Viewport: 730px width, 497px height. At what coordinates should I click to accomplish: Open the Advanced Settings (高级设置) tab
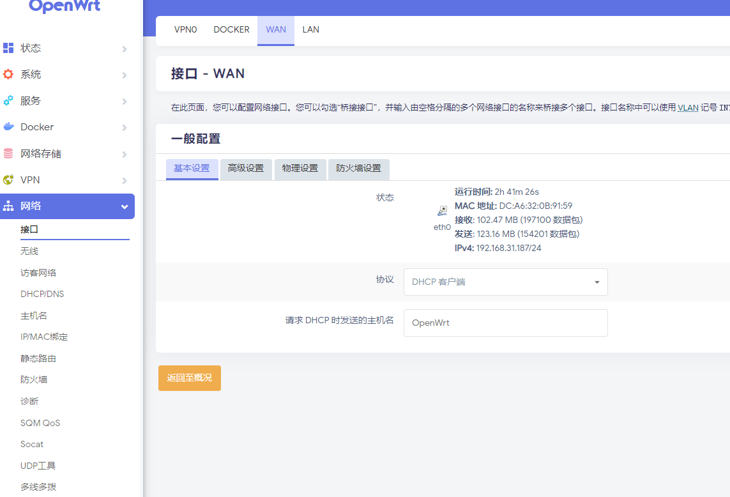pos(246,169)
